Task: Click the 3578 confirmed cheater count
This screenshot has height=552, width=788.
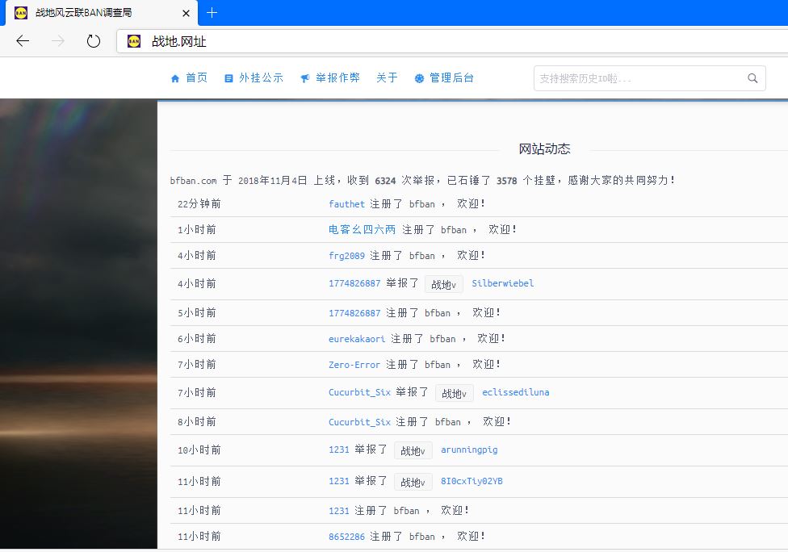Action: coord(506,181)
